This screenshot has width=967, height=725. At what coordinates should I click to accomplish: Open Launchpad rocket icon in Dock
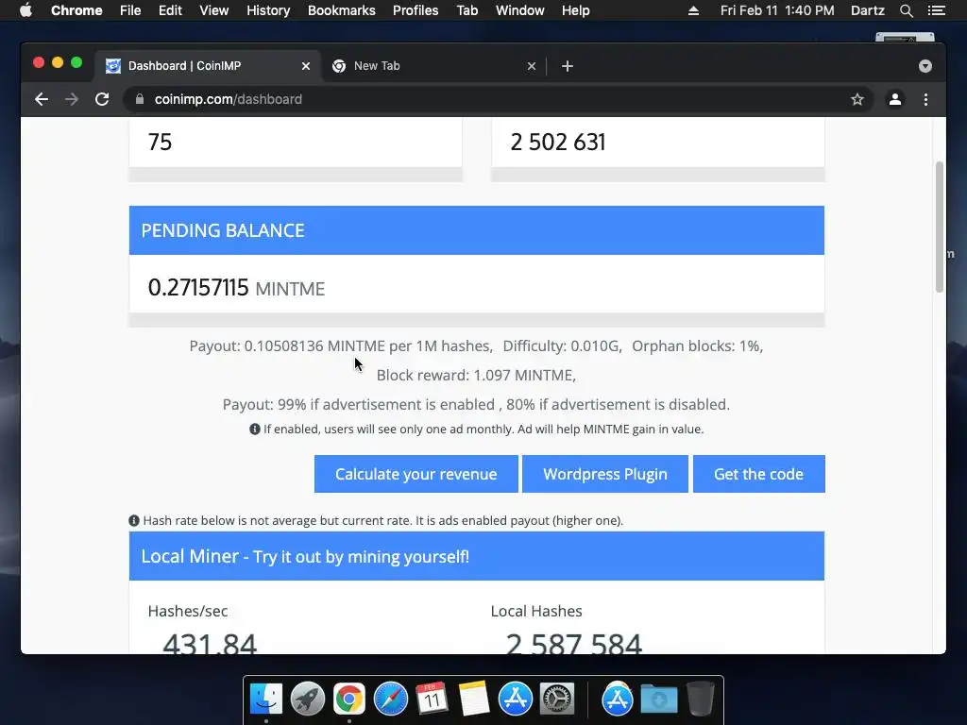308,700
